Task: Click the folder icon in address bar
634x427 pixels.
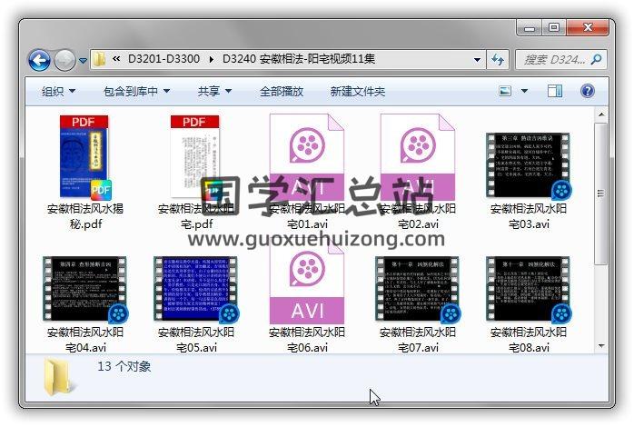Action: (99, 59)
